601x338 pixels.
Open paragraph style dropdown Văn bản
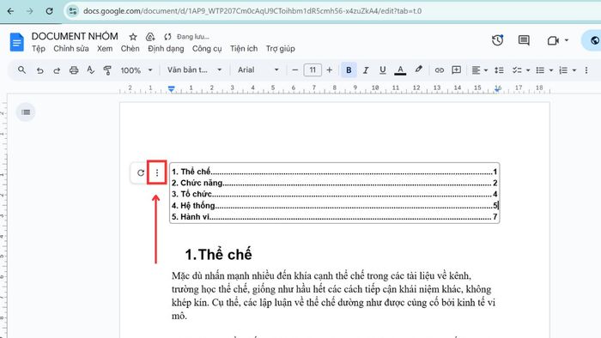pos(195,70)
